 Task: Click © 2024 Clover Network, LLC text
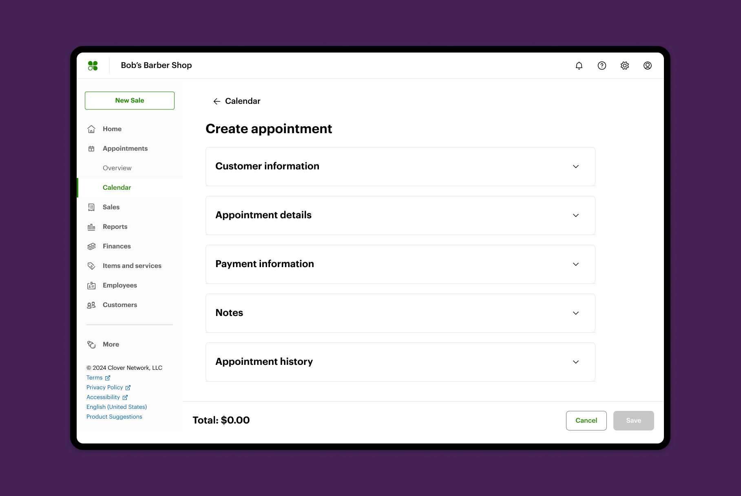click(x=124, y=368)
